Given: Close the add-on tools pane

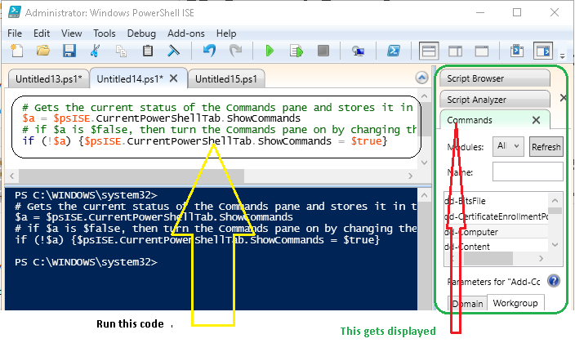Looking at the screenshot, I should click(x=564, y=97).
